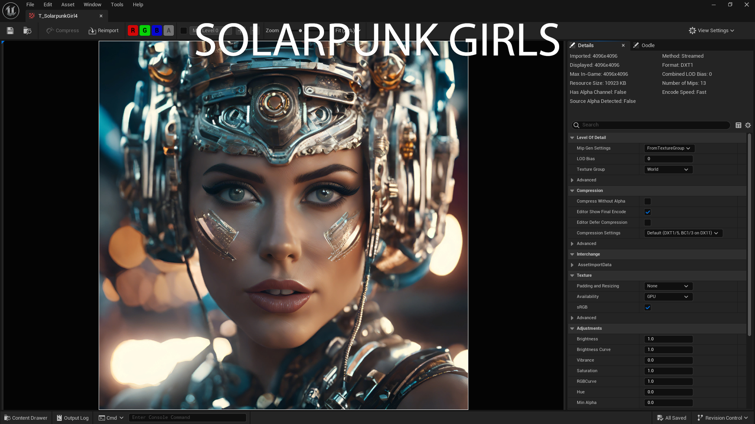Viewport: 755px width, 424px height.
Task: Close the Details panel tab
Action: click(x=623, y=46)
